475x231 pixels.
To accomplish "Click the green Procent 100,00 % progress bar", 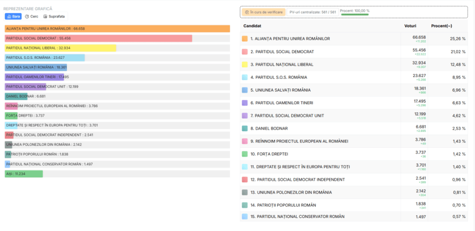I will pyautogui.click(x=354, y=14).
